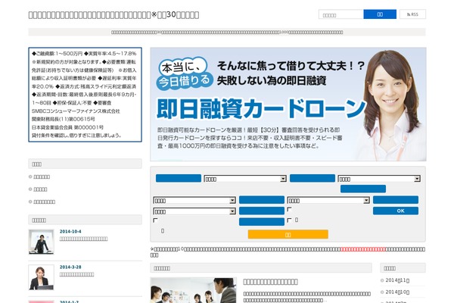454x303 pixels.
Task: Open the top-row dropdown at form's right edge
Action: point(379,179)
